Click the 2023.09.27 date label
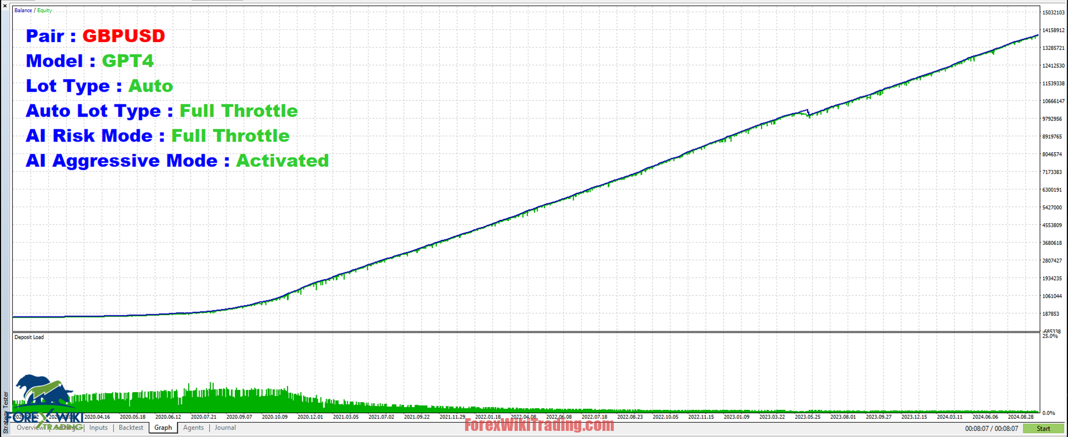Image resolution: width=1068 pixels, height=437 pixels. tap(879, 417)
